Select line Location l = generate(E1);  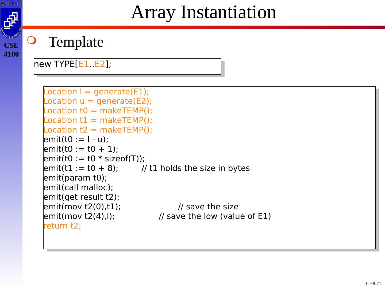96,92
